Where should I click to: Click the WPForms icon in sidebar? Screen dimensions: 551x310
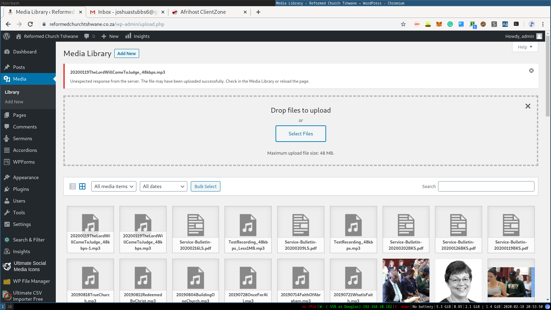click(7, 162)
